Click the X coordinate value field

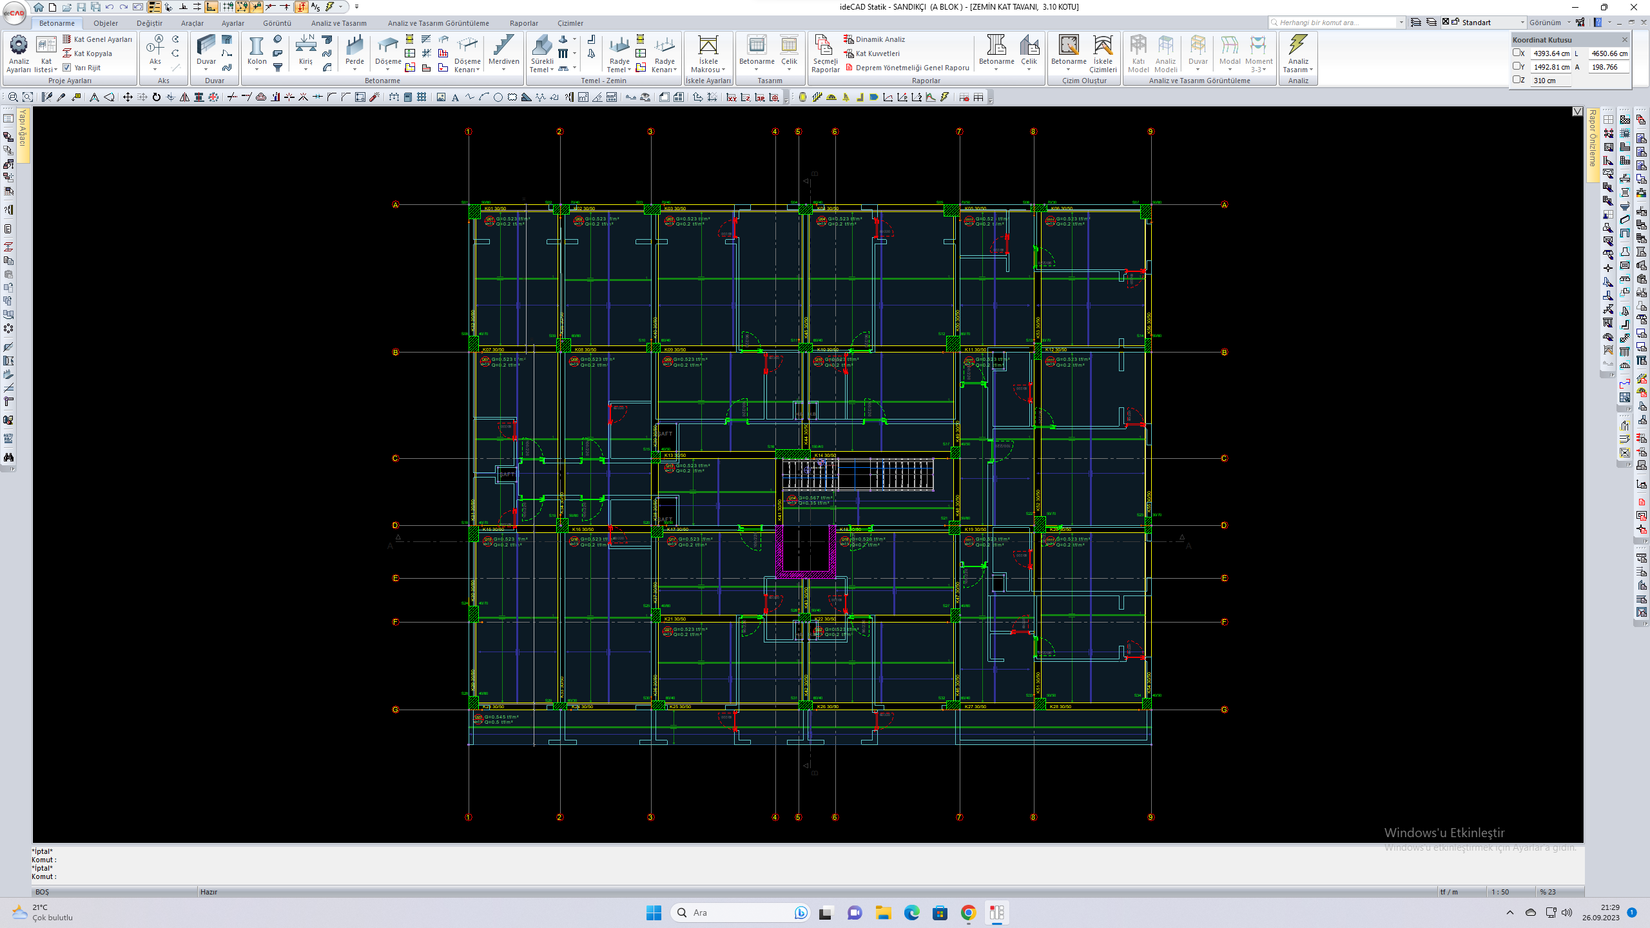(1551, 53)
